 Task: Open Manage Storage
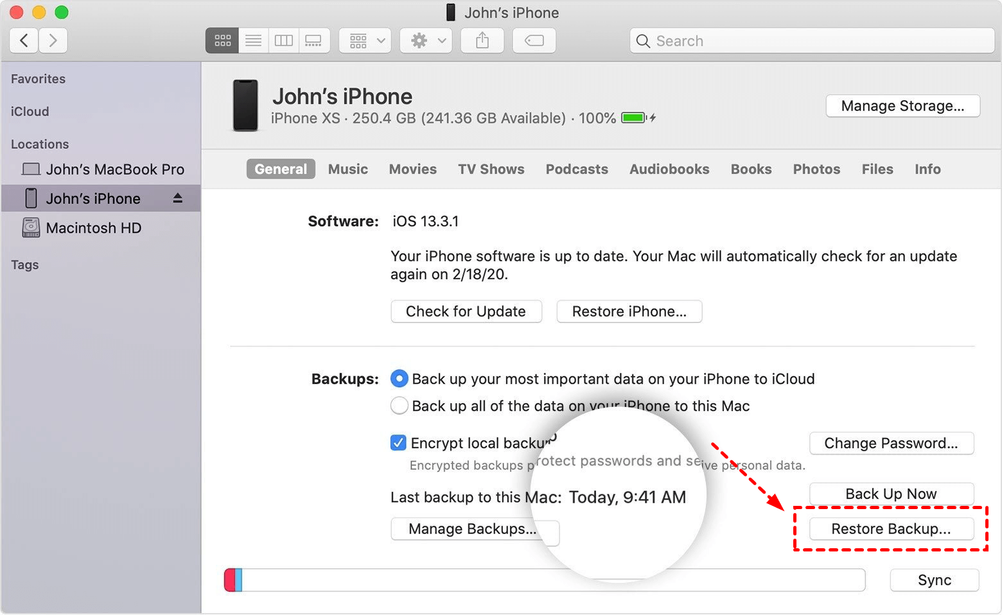coord(902,106)
